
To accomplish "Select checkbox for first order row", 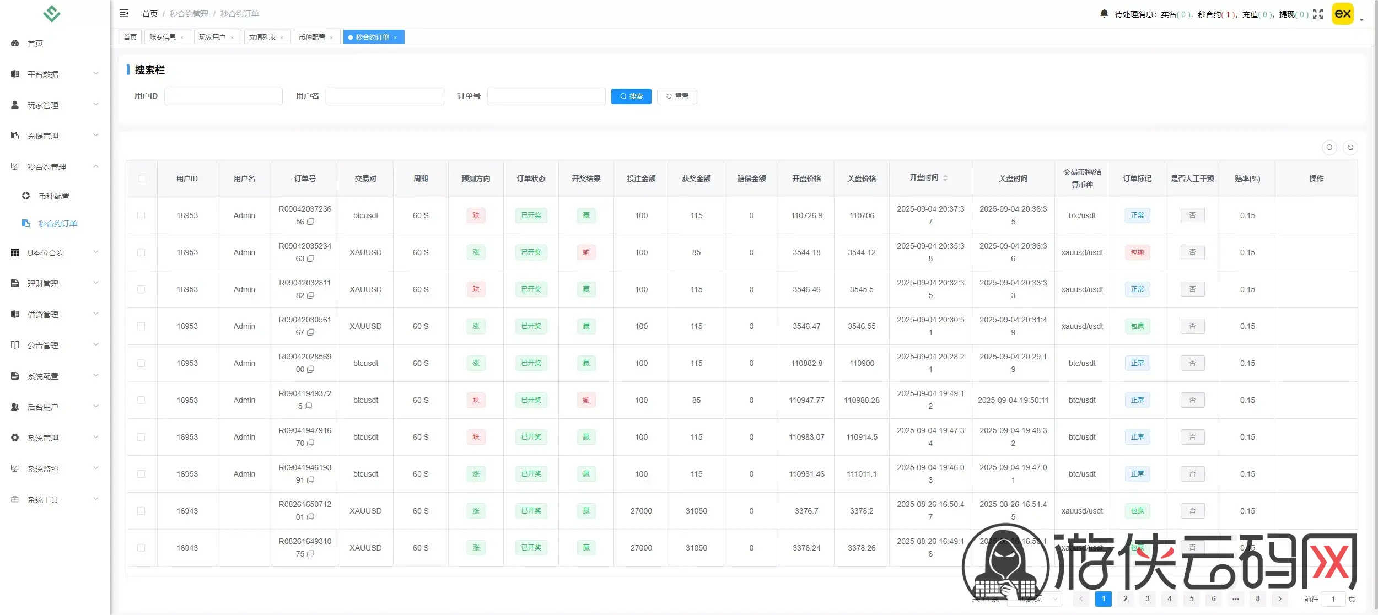I will [x=142, y=215].
